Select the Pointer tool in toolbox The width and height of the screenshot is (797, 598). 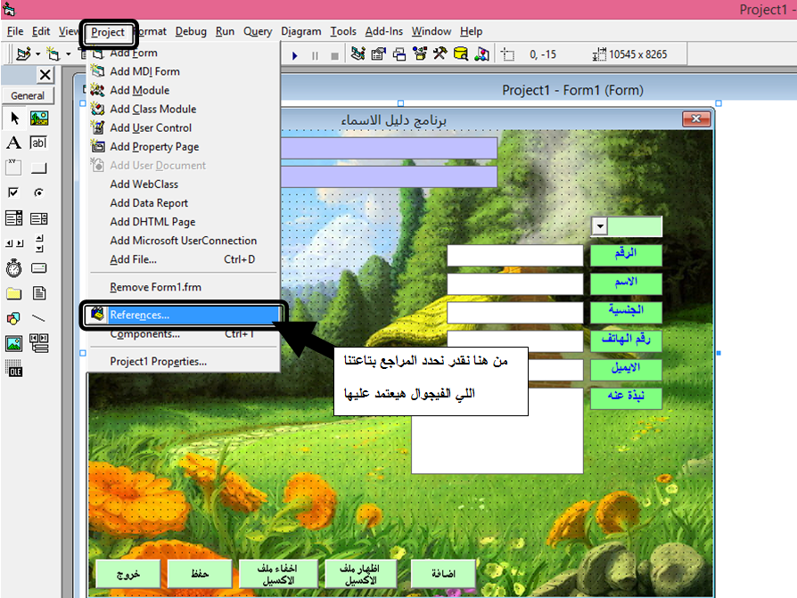(14, 119)
